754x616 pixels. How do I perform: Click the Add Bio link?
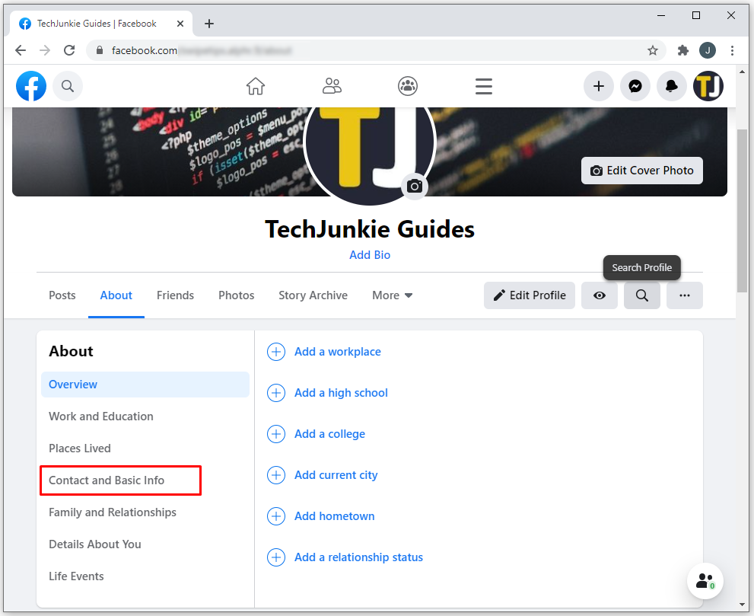[x=370, y=255]
